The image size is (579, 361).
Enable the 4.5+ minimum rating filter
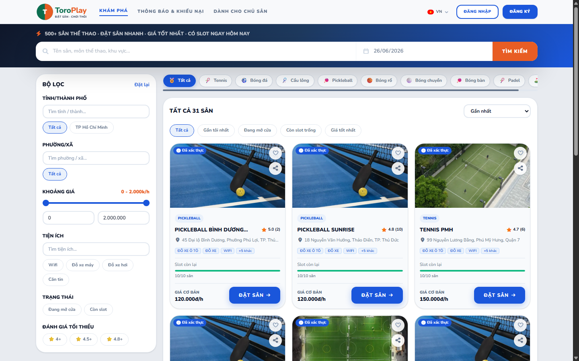pos(84,339)
